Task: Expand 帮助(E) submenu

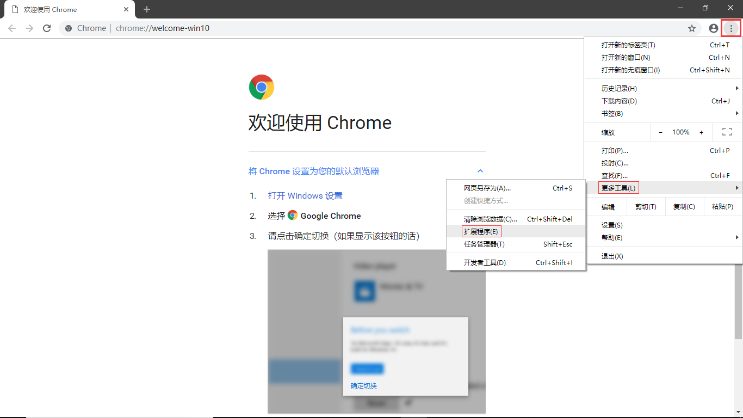Action: (x=663, y=237)
